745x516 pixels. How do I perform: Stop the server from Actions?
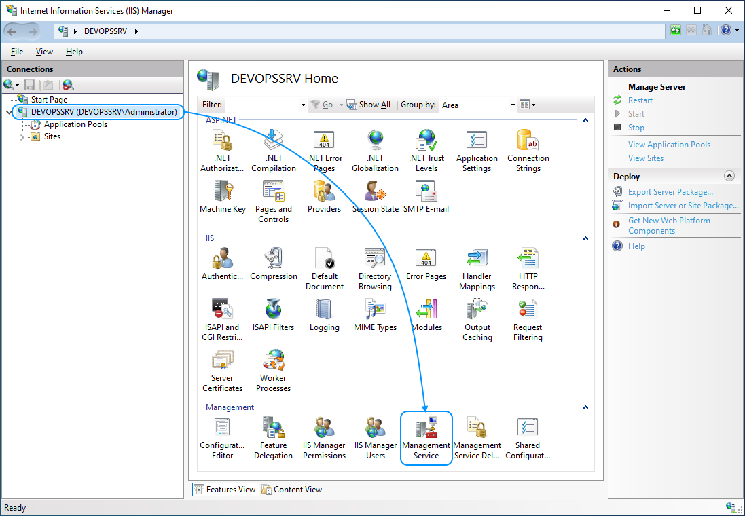[x=636, y=128]
